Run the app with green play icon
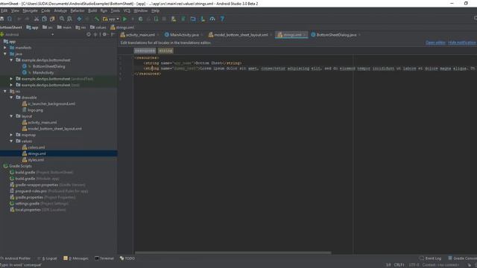477x268 pixels. 124,19
